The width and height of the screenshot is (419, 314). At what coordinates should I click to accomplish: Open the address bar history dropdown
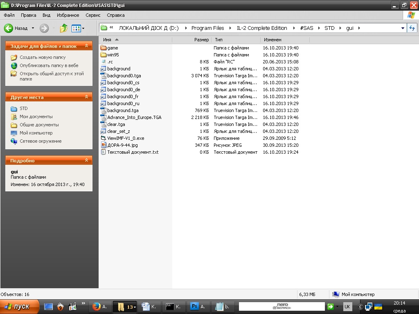click(403, 28)
